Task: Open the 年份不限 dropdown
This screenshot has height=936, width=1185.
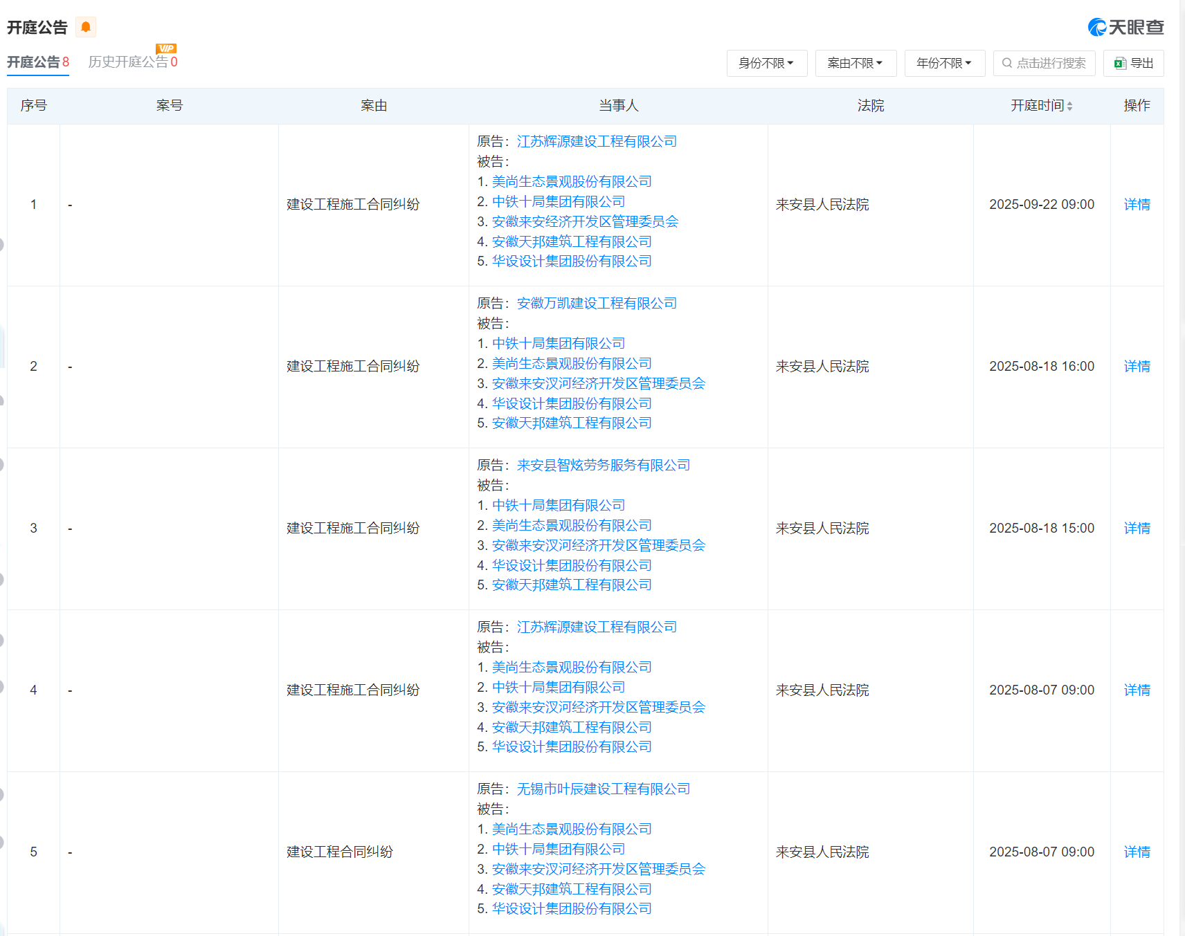Action: coord(945,63)
